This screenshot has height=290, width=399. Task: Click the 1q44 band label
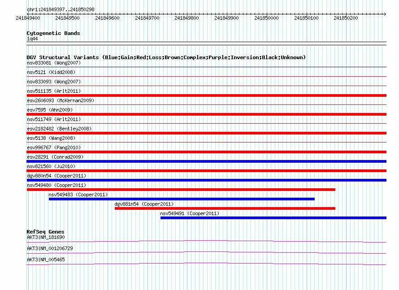tap(32, 39)
